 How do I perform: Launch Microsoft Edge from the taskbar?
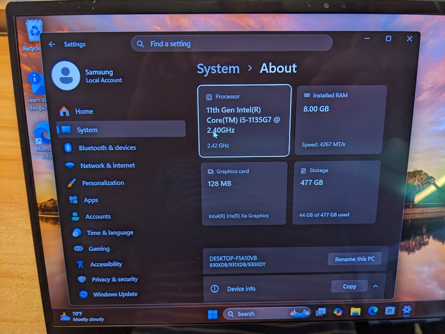373,311
